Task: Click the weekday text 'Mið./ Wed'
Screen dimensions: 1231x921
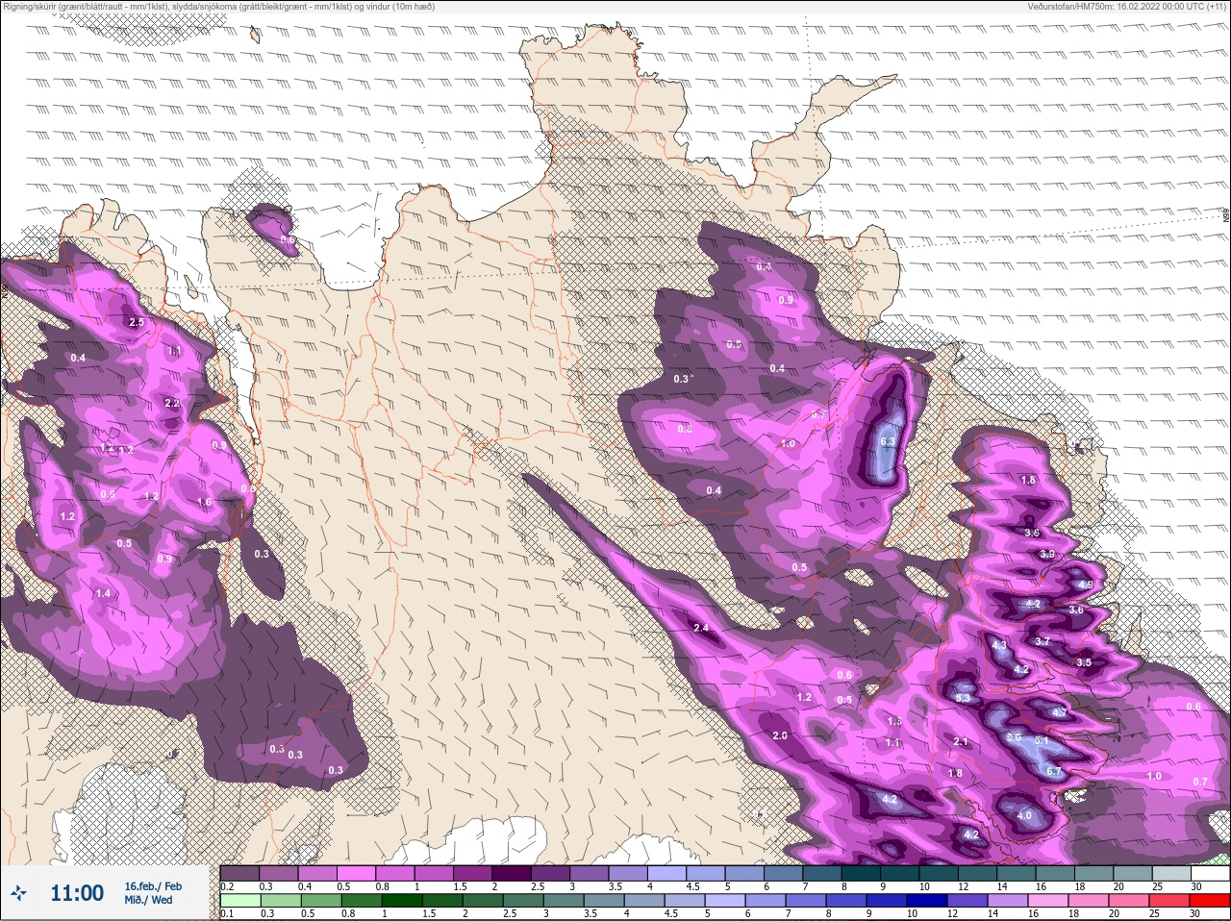Action: [149, 900]
